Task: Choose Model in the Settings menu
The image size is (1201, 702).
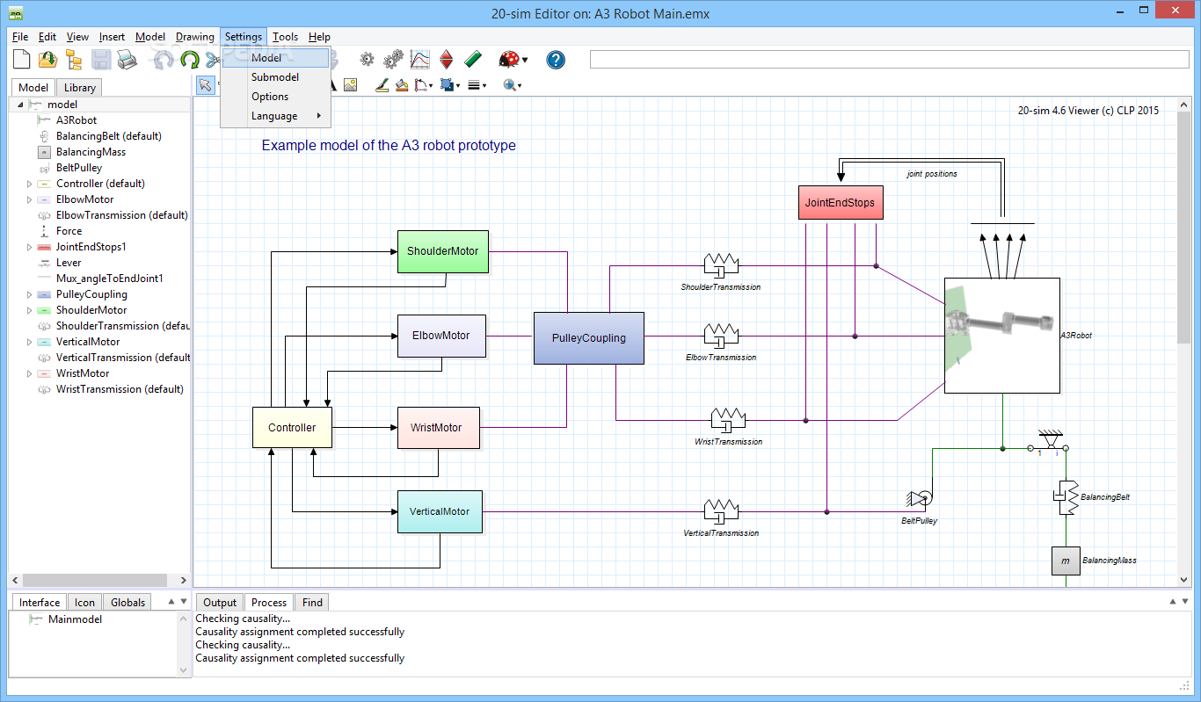Action: click(275, 58)
